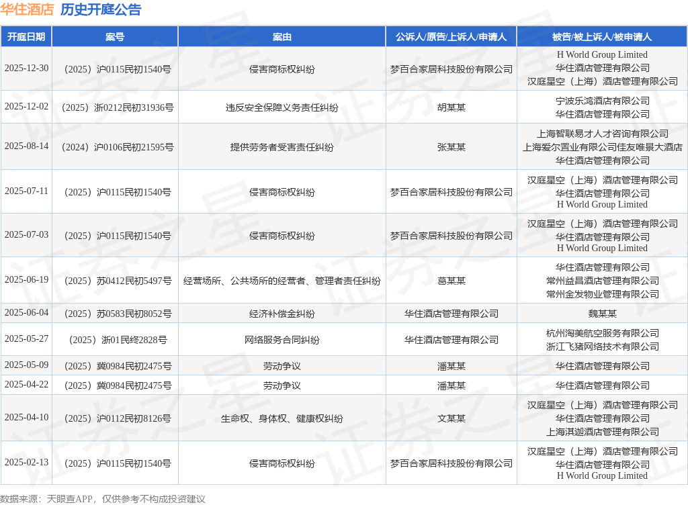Image resolution: width=688 pixels, height=505 pixels.
Task: Select case number in the 2025-05-09 row
Action: tap(118, 367)
